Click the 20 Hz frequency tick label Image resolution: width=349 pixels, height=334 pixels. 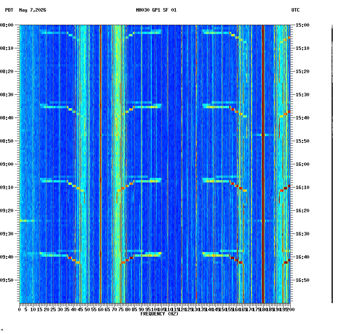46,310
